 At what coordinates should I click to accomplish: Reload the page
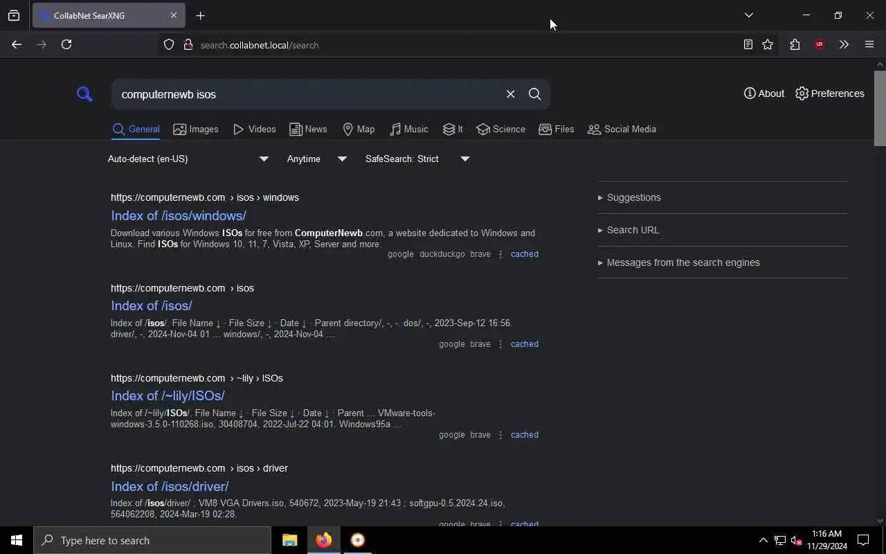[x=66, y=44]
